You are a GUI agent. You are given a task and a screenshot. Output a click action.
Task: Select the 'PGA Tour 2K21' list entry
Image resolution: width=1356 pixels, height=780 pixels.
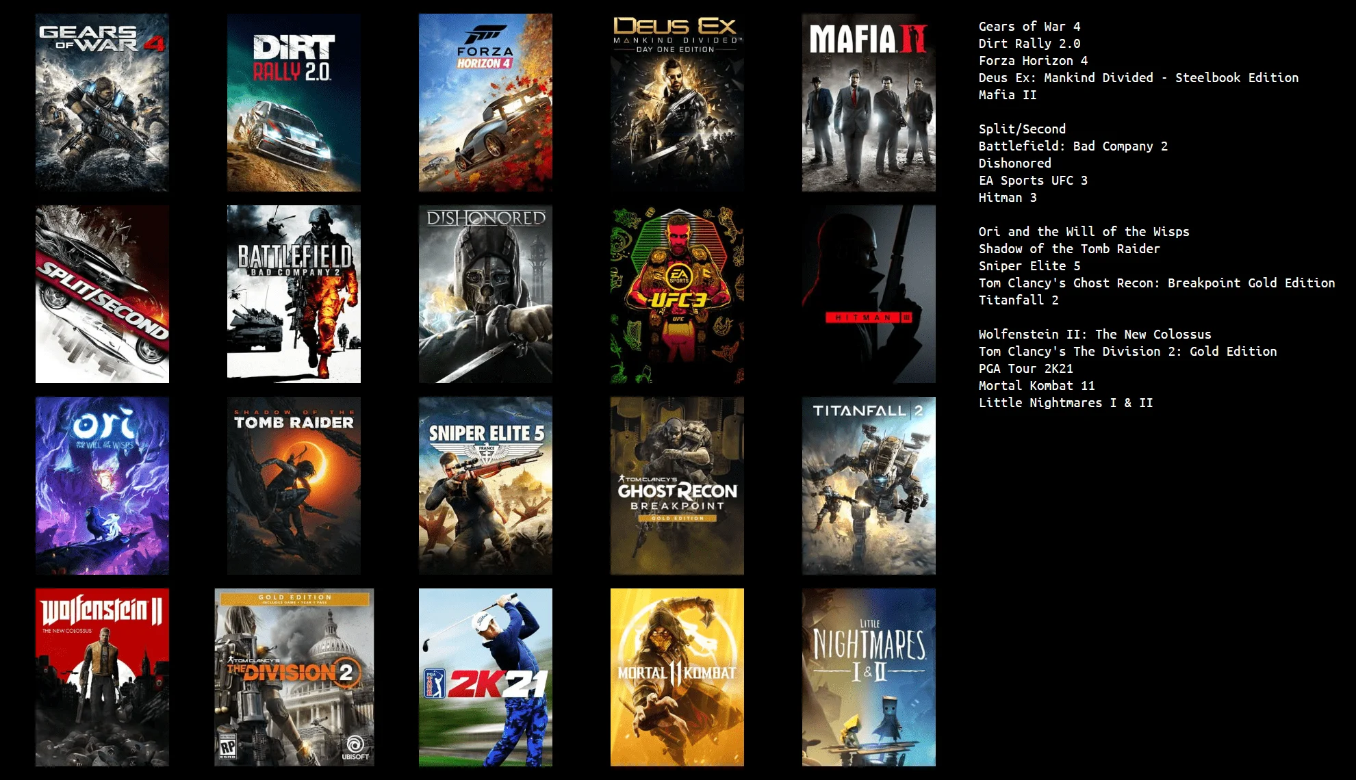click(1026, 369)
